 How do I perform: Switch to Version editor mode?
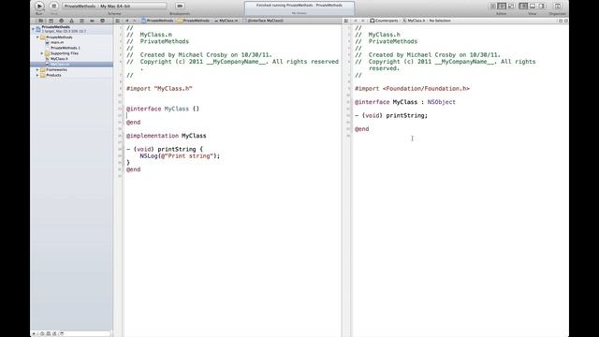[511, 7]
